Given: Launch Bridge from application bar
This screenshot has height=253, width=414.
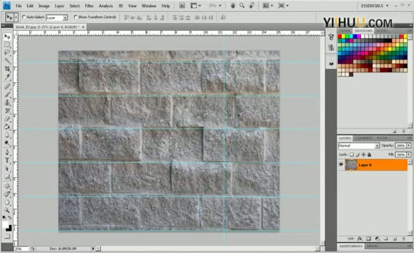Looking at the screenshot, I should point(182,6).
